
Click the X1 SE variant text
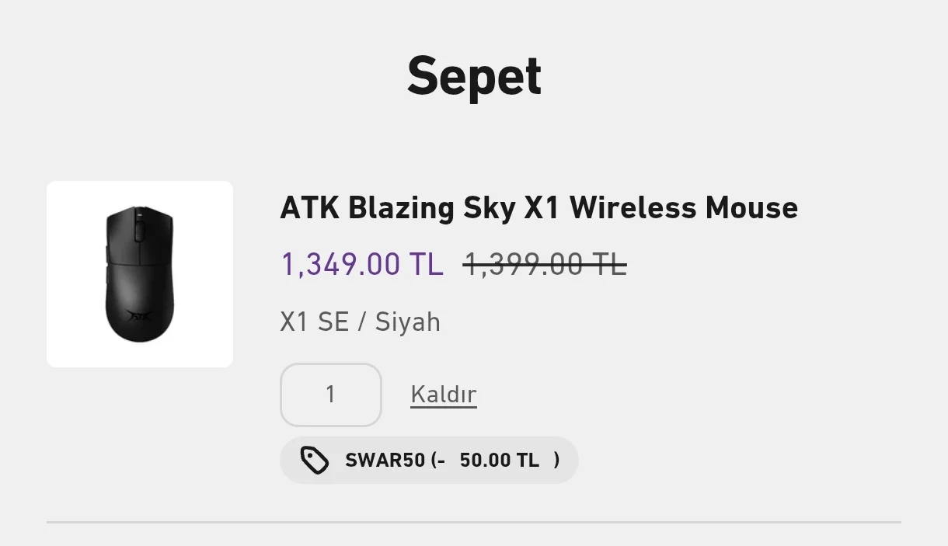click(314, 322)
